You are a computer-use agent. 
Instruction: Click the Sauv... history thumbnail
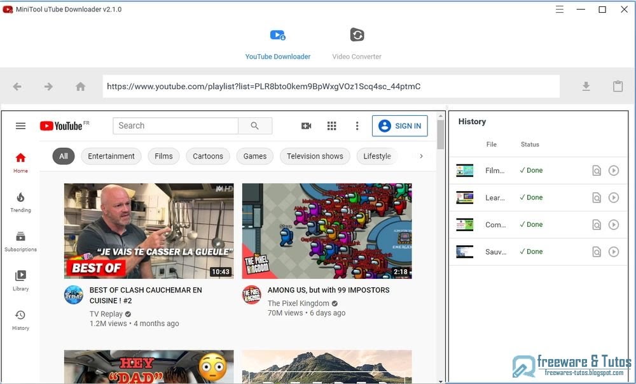pos(465,252)
